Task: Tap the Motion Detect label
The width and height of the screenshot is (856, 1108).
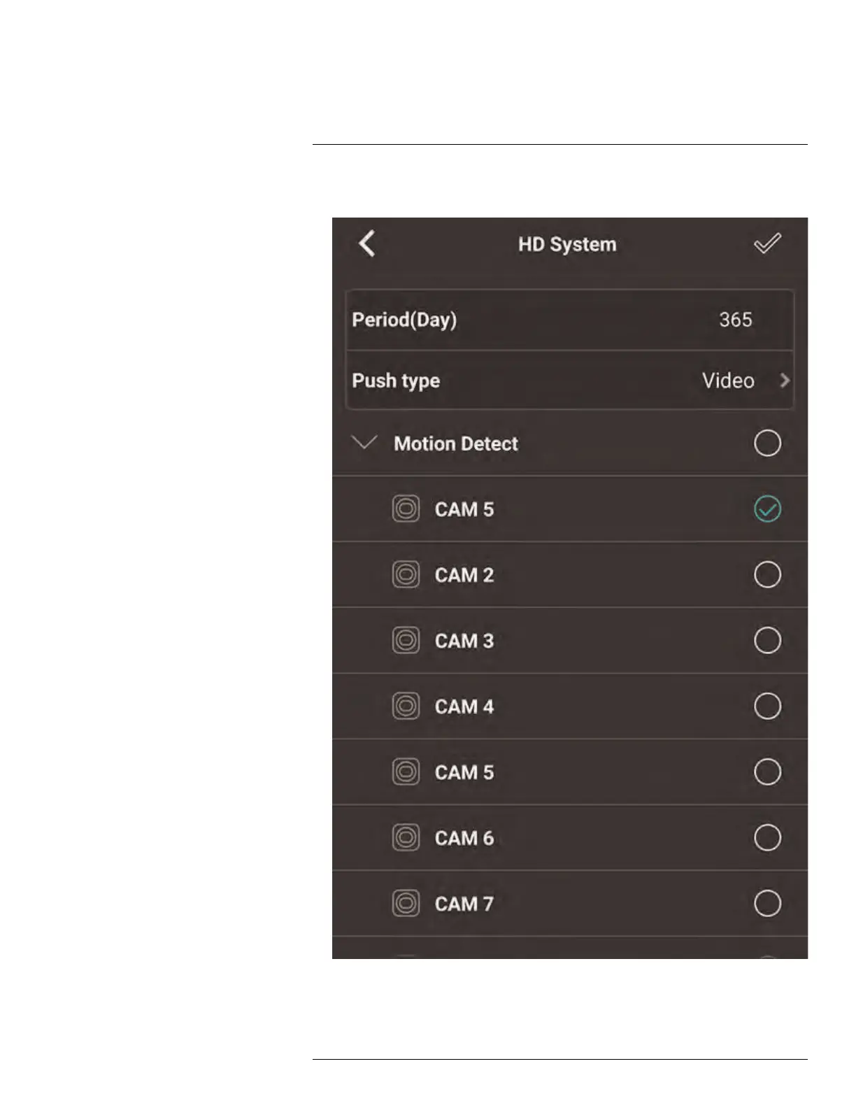Action: coord(456,443)
